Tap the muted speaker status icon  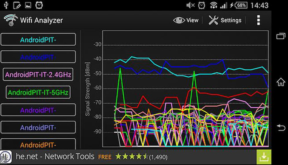click(190, 5)
